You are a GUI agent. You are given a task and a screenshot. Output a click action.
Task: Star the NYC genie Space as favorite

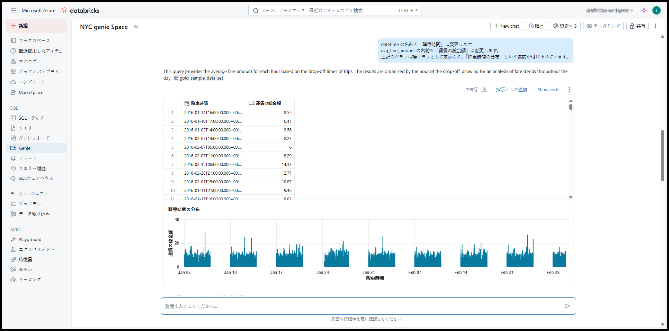(x=136, y=27)
